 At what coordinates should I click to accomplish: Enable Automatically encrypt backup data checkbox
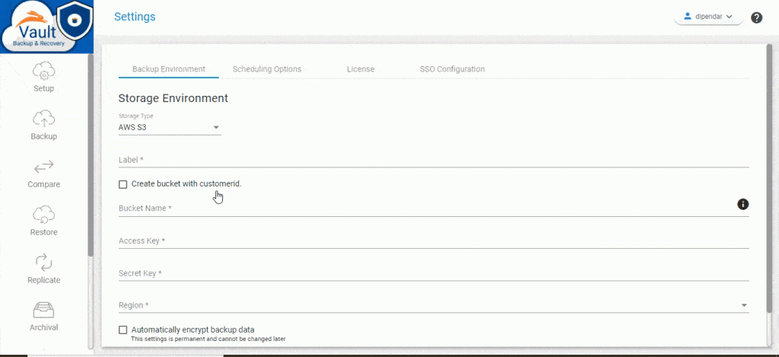pos(122,330)
